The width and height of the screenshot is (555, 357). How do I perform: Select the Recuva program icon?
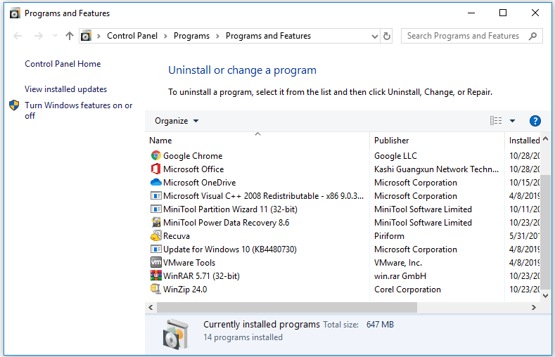[x=155, y=236]
